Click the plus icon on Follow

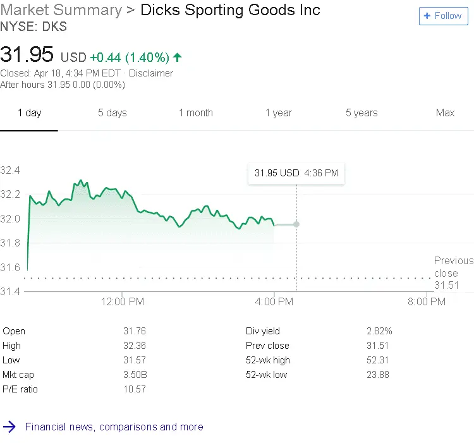click(427, 16)
